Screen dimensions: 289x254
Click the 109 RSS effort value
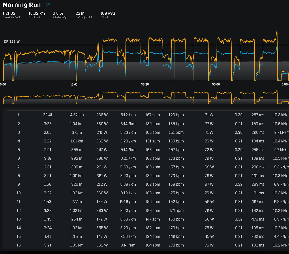click(108, 13)
